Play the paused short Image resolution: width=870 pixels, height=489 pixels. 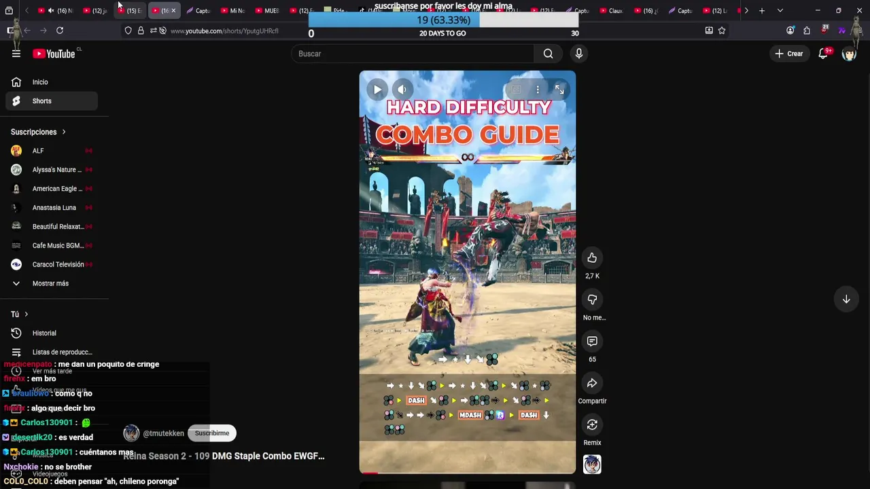[x=377, y=90]
